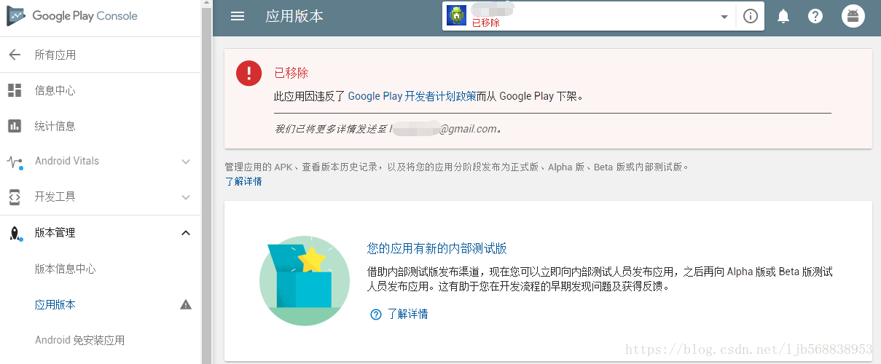Click the 您的应用有新的内部测试版 heading
The image size is (881, 364).
(x=437, y=248)
